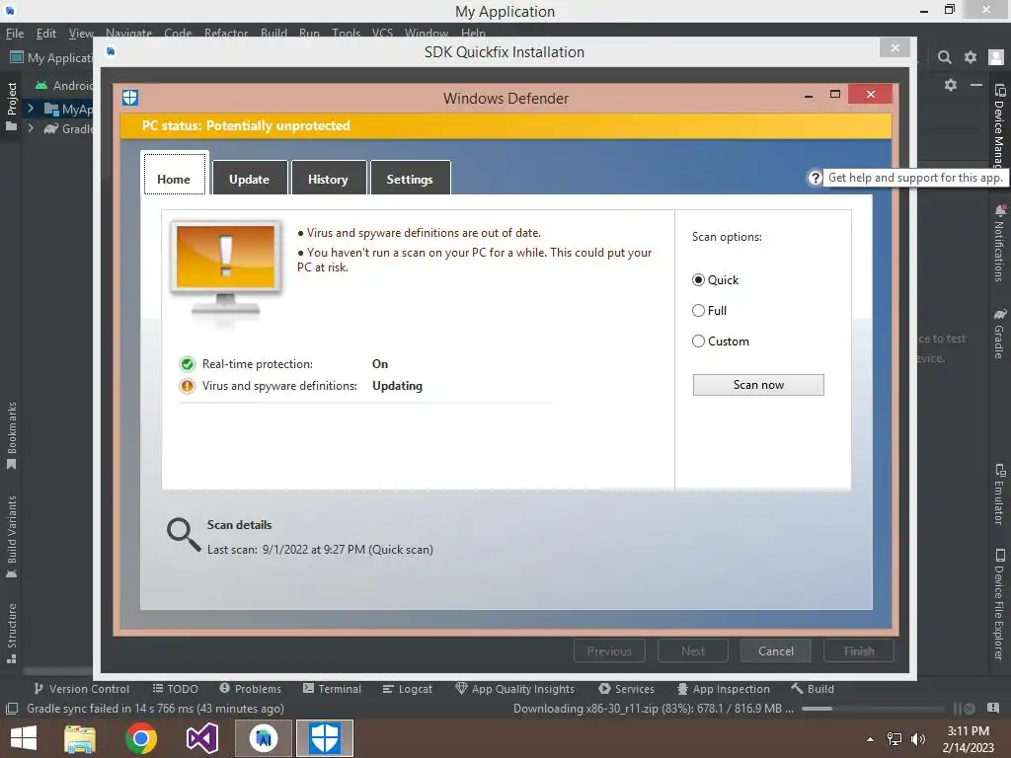Select the Quick scan radio button
The height and width of the screenshot is (758, 1011).
click(x=698, y=279)
